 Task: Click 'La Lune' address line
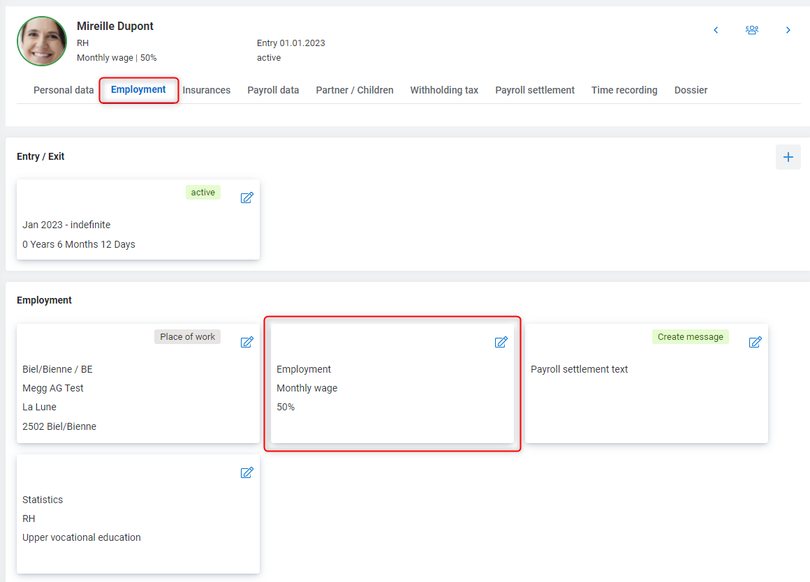[39, 407]
